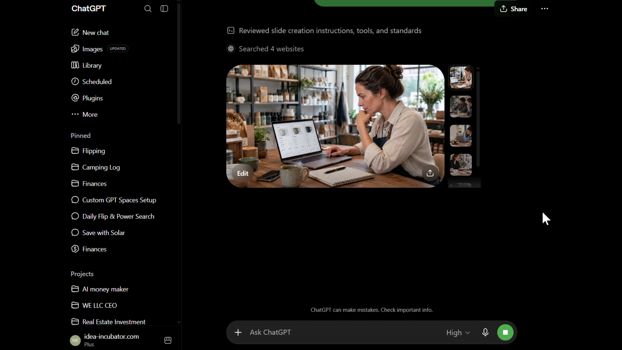Select the second thumbnail with two people

pos(461,107)
